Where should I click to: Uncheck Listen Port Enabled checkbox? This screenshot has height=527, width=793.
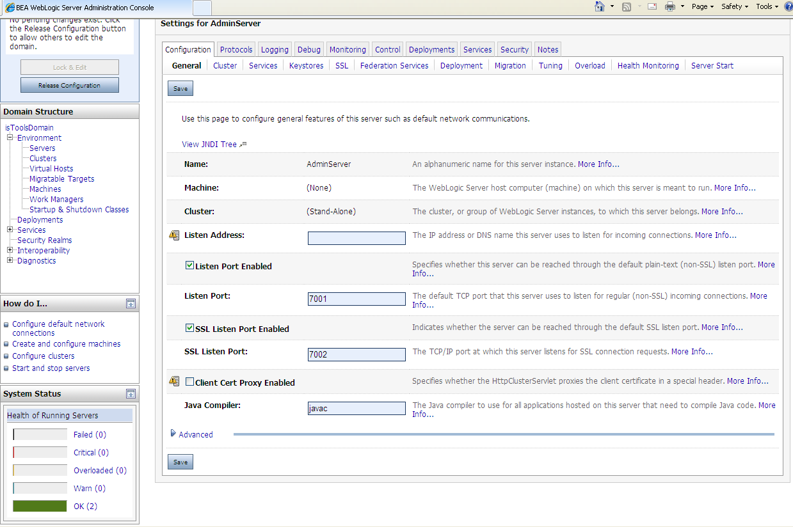(x=189, y=265)
